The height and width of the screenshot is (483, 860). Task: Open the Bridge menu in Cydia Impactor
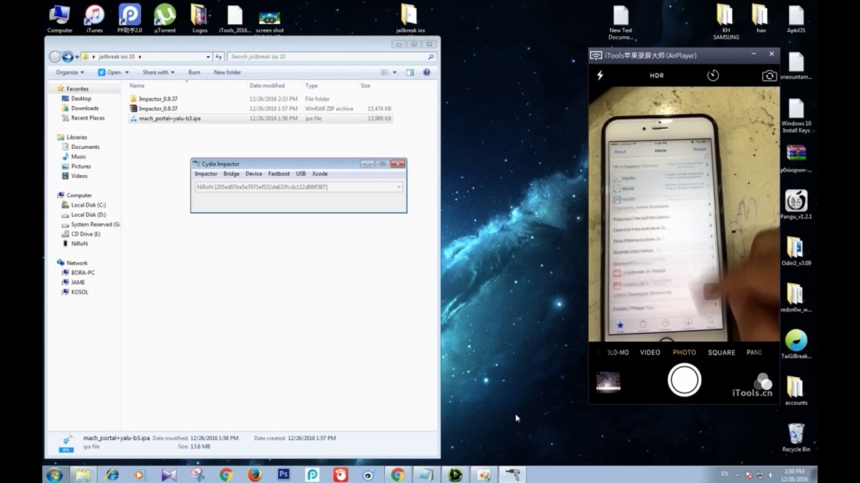click(231, 174)
